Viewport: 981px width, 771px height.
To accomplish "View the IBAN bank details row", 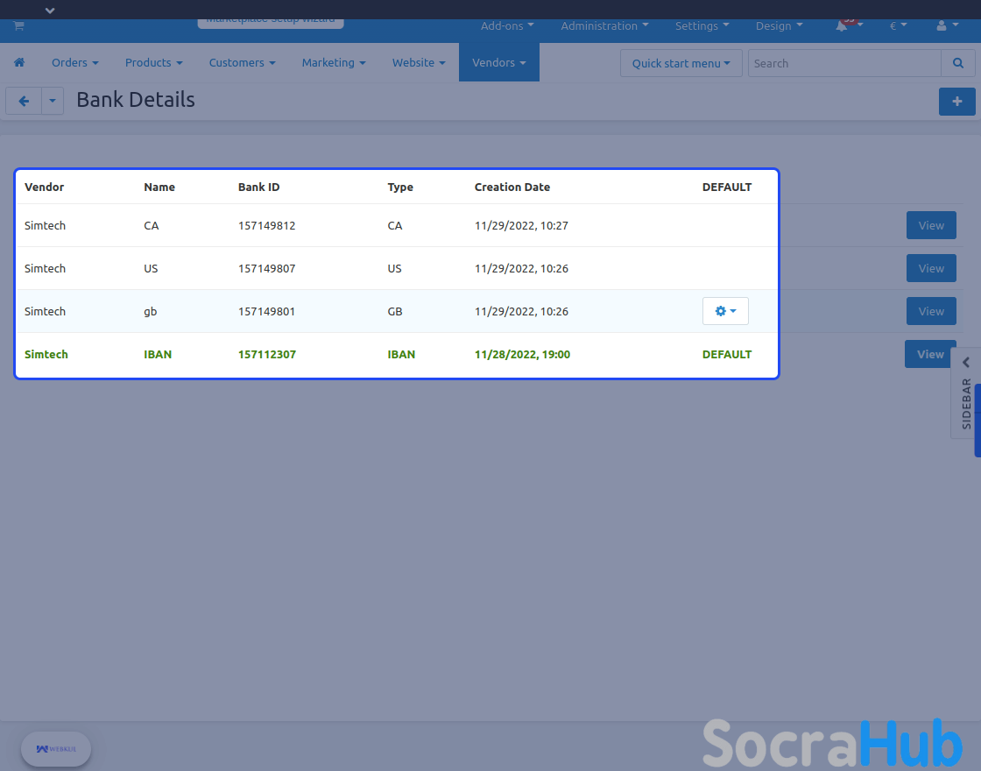I will (x=929, y=354).
